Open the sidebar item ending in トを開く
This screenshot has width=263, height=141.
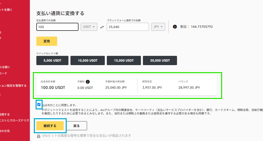6,10
